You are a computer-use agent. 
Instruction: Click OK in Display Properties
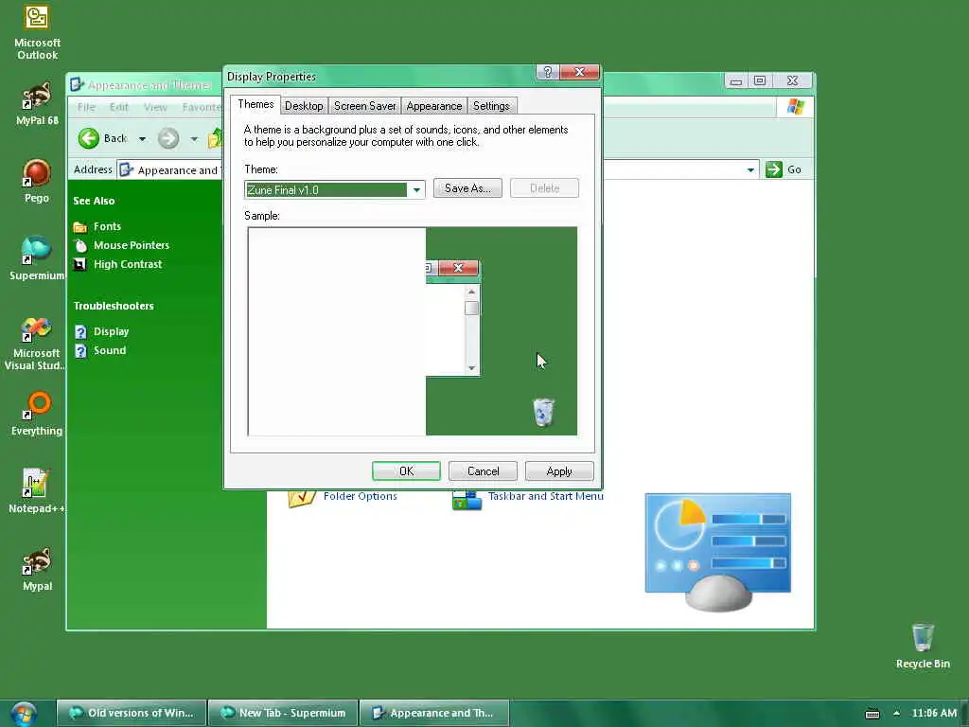[406, 471]
